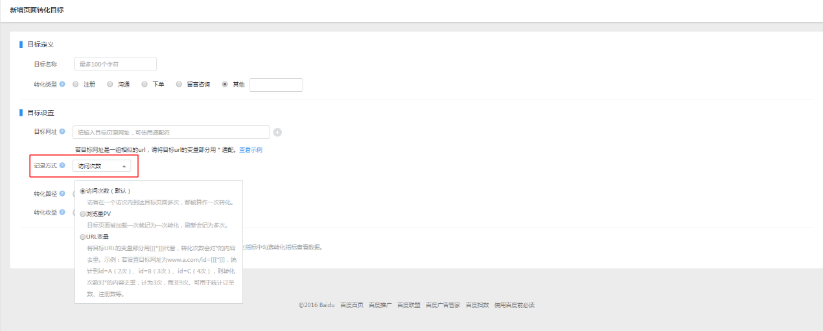
Task: Open the 百度指数 footer link
Action: point(477,305)
